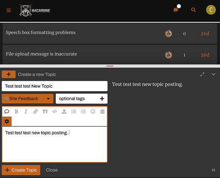This screenshot has width=220, height=178.
Task: Open the optional tags selector
Action: [x=82, y=99]
